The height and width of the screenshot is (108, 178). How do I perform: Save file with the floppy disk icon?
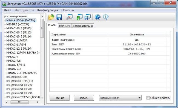pos(59,17)
